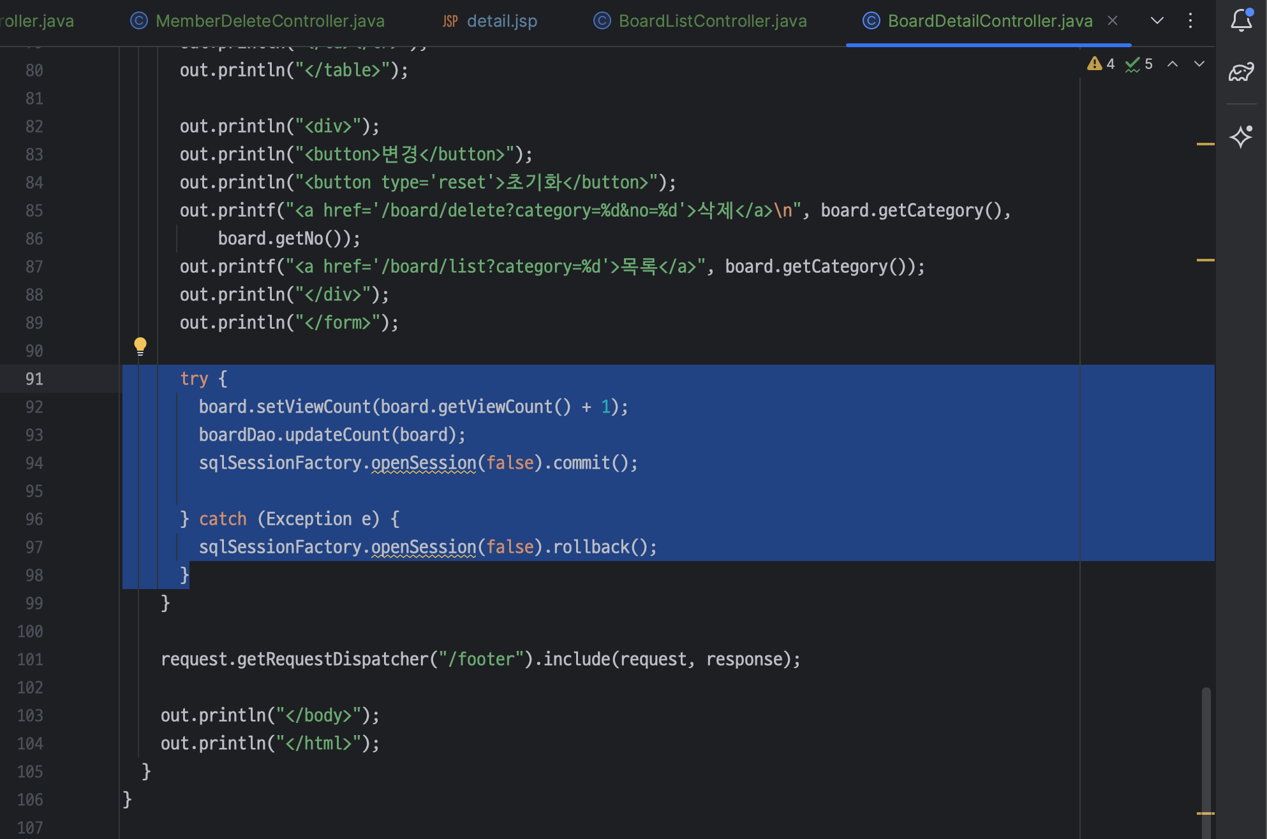Click line number 91 in gutter
The width and height of the screenshot is (1267, 839).
(x=34, y=379)
